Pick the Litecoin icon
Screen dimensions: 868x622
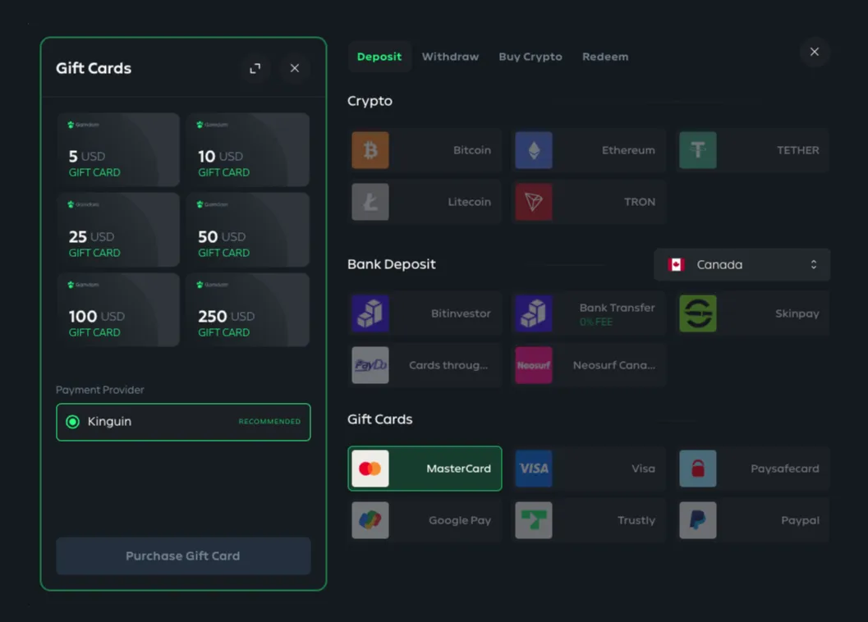coord(370,202)
